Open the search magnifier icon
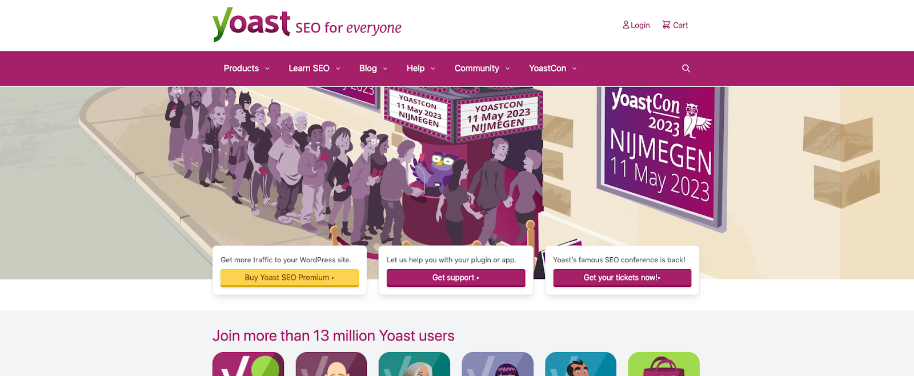Screen dimensions: 914x376 click(x=686, y=69)
